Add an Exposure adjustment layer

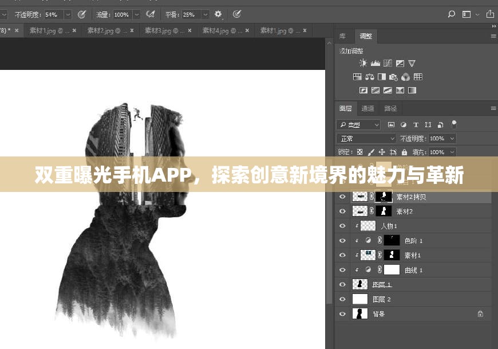(400, 63)
